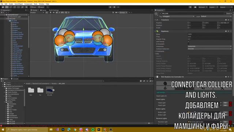
Task: Open the Layers dropdown
Action: tap(214, 7)
